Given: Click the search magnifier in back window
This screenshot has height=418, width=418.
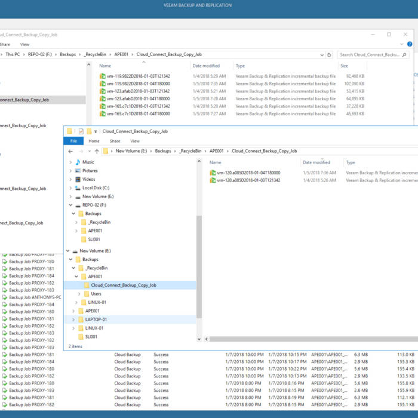Looking at the screenshot, I should pos(404,55).
